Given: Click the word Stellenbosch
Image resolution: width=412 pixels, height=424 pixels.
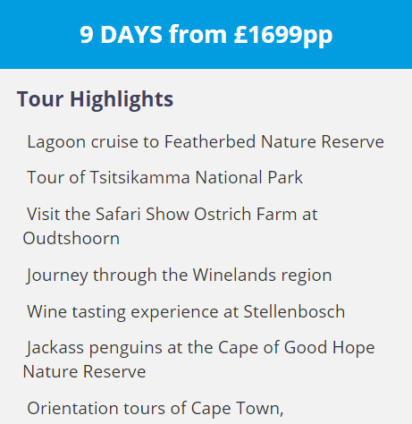Looking at the screenshot, I should pyautogui.click(x=294, y=311).
